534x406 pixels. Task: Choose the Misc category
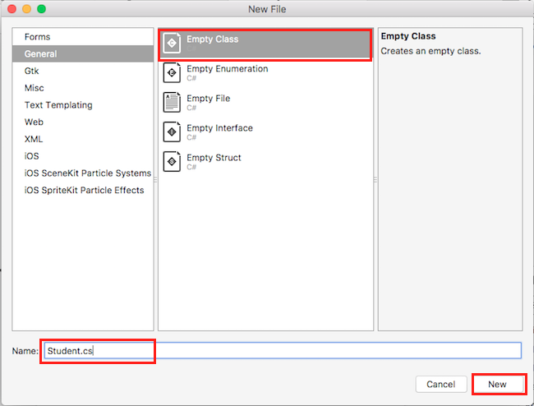[35, 88]
